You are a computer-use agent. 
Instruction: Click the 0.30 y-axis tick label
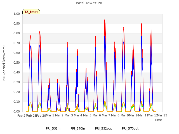[17, 82]
